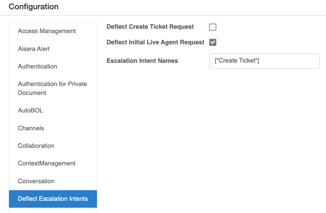This screenshot has height=213, width=326.
Task: Click the Deflect Initial Live Agent Request label
Action: 155,42
